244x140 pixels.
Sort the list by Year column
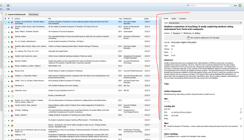(x=120, y=19)
